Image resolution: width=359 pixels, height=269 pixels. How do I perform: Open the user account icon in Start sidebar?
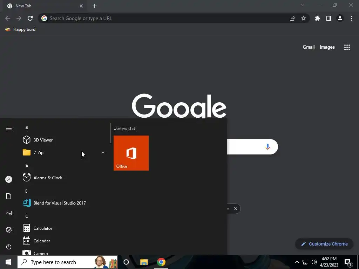point(9,179)
